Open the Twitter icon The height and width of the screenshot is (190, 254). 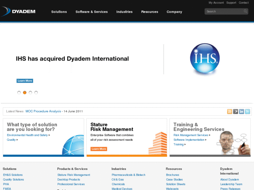tap(247, 112)
